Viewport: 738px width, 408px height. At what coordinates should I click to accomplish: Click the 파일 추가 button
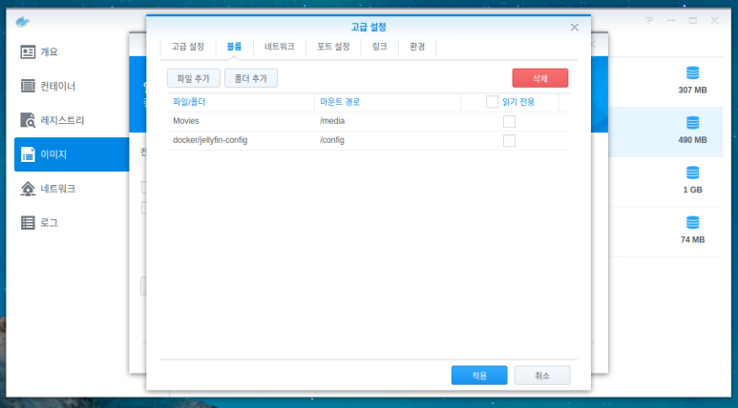pos(194,78)
